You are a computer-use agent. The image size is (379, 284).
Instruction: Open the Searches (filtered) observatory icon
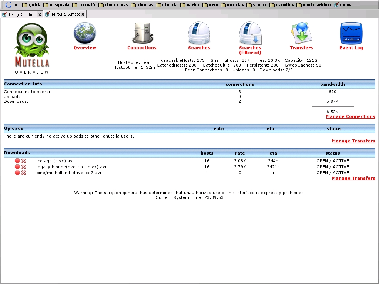point(251,33)
